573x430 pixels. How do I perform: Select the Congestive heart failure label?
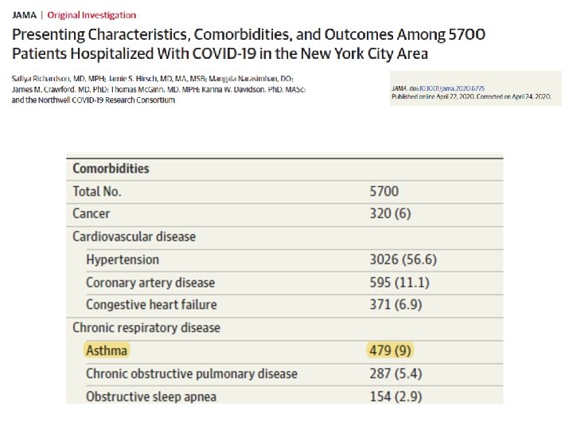coord(151,305)
